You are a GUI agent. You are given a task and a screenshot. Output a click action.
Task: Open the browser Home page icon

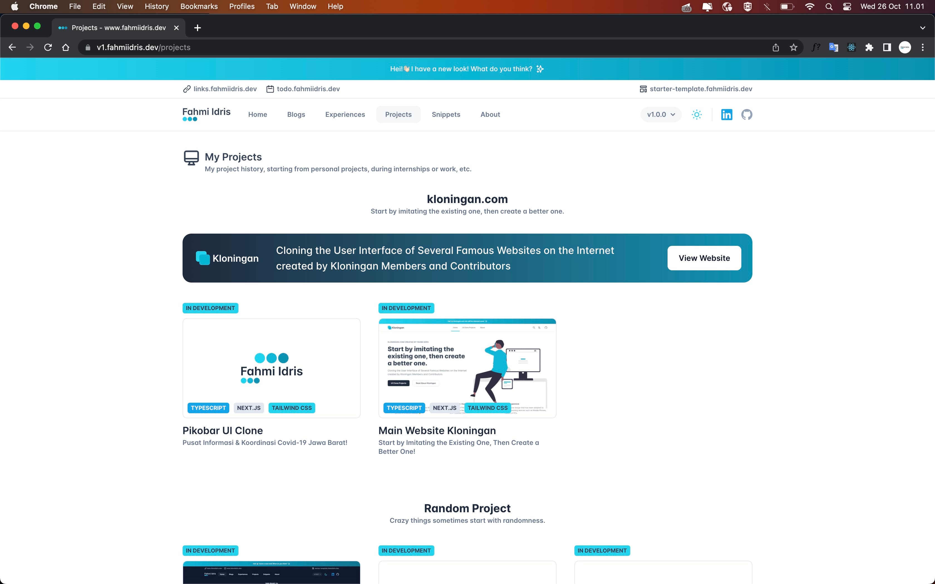66,48
